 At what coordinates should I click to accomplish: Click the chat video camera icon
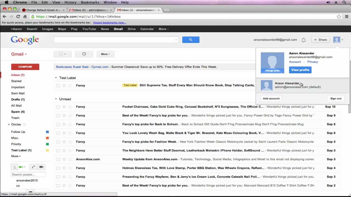coord(41,167)
